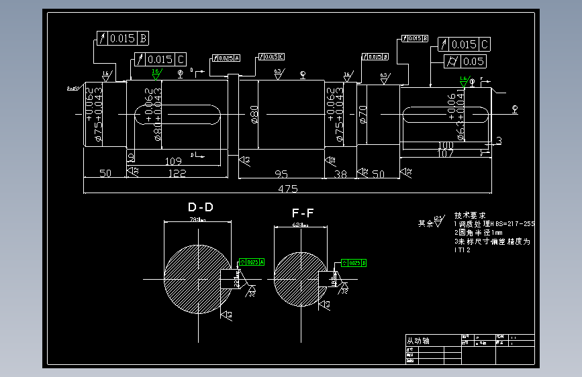Select the "ø80+0.062+0.043" toleranced diameter text

(153, 115)
